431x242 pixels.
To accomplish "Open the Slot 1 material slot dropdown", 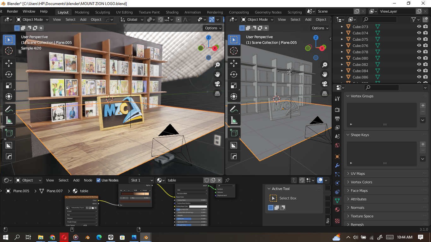I will tap(141, 180).
